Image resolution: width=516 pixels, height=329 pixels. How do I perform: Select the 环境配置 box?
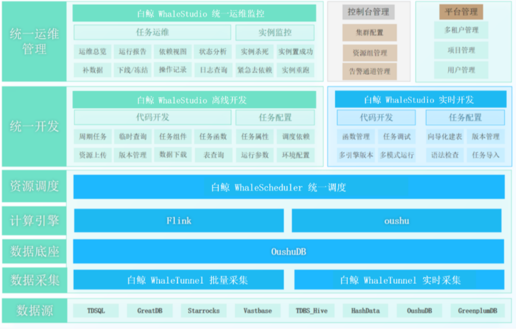295,155
